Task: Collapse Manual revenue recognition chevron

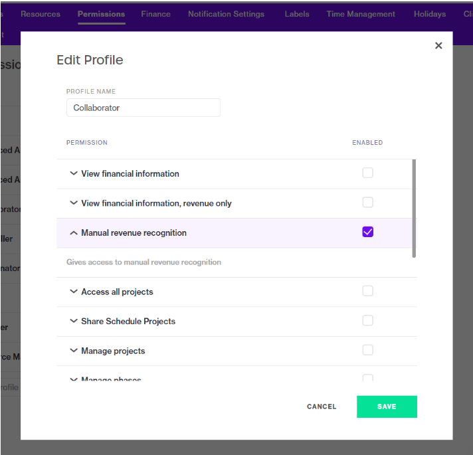Action: (x=74, y=232)
